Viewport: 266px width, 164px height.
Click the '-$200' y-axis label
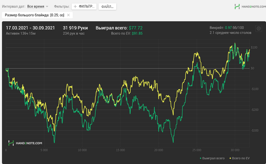pos(255,110)
